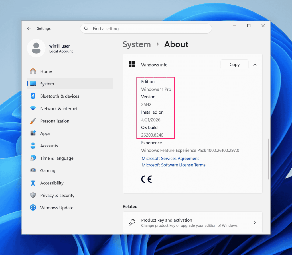
Task: Click the Personalization paintbrush icon
Action: click(x=33, y=121)
